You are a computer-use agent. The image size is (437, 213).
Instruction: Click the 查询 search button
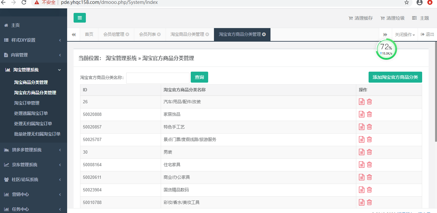(x=199, y=77)
